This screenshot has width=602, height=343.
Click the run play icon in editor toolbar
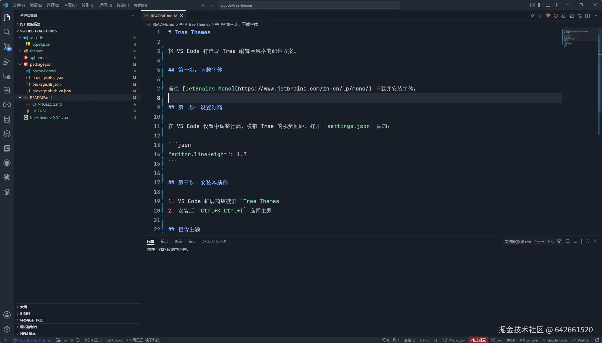pyautogui.click(x=540, y=16)
